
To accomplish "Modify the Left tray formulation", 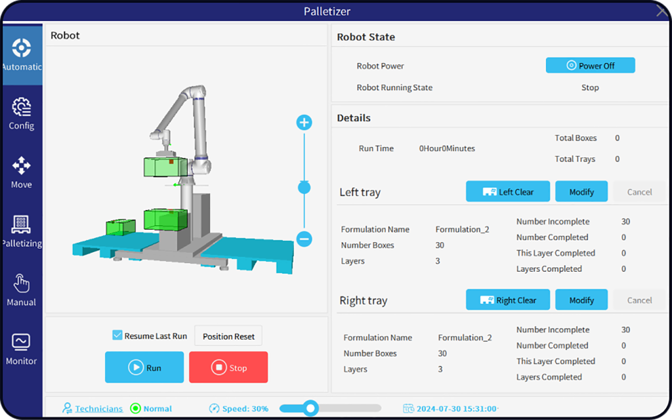I will (581, 192).
